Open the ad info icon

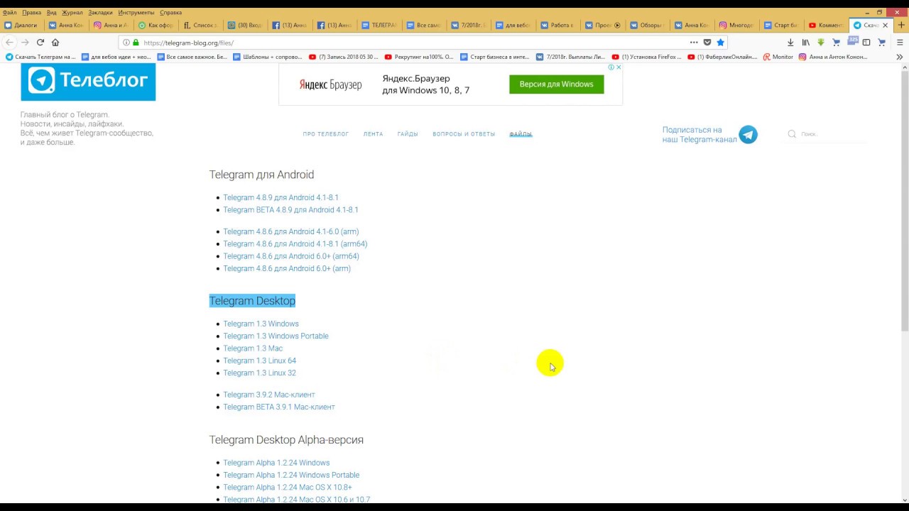[611, 67]
